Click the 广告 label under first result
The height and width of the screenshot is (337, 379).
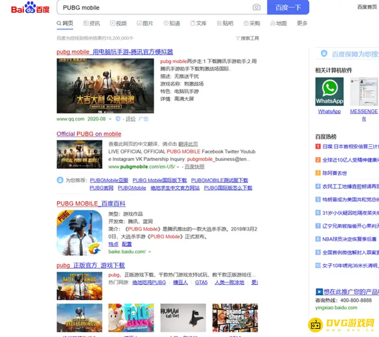(144, 119)
